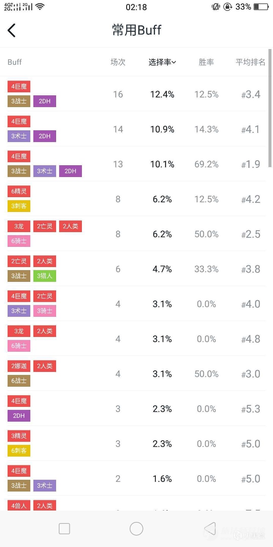The height and width of the screenshot is (547, 273).
Task: Tap the red 6精灵 buff tag
Action: point(19,191)
